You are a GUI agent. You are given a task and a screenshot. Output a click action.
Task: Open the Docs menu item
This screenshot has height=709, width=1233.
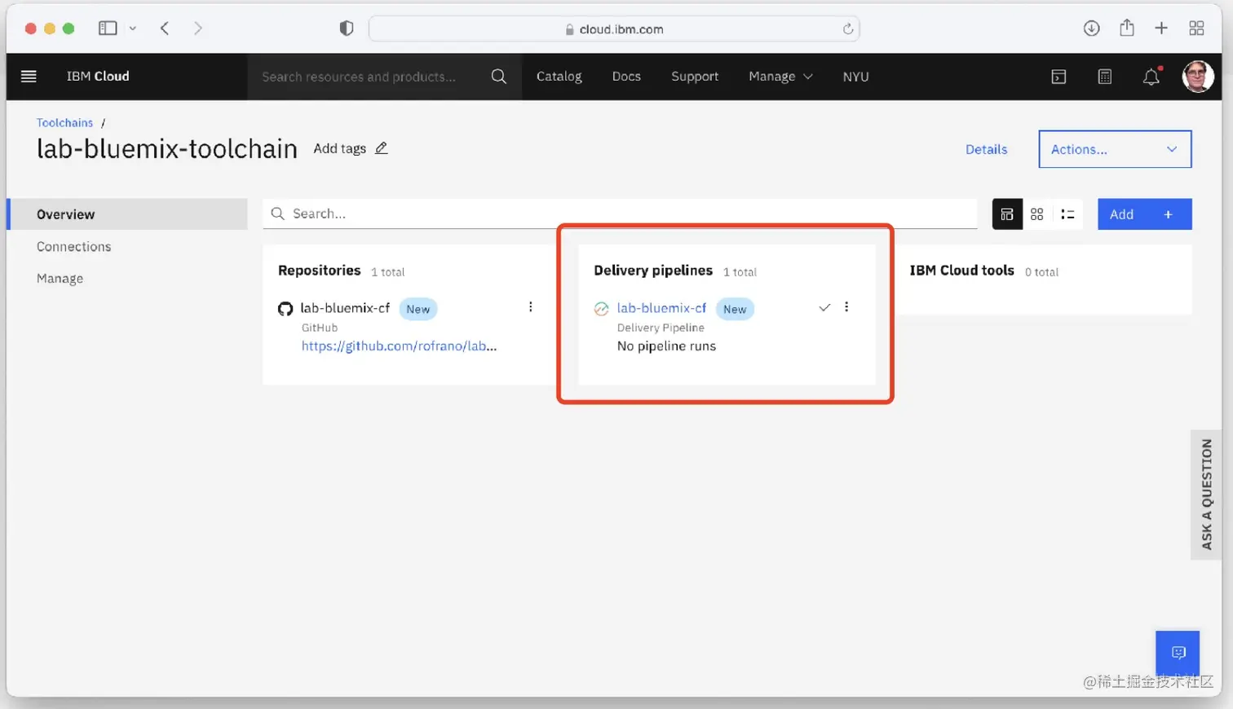pos(626,77)
